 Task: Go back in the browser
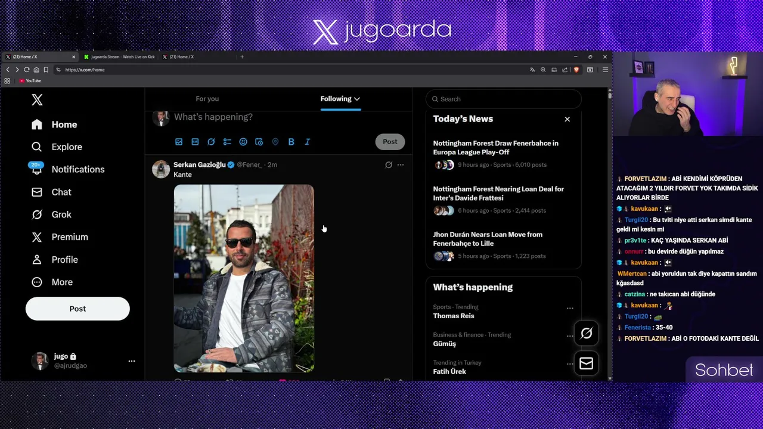(7, 70)
